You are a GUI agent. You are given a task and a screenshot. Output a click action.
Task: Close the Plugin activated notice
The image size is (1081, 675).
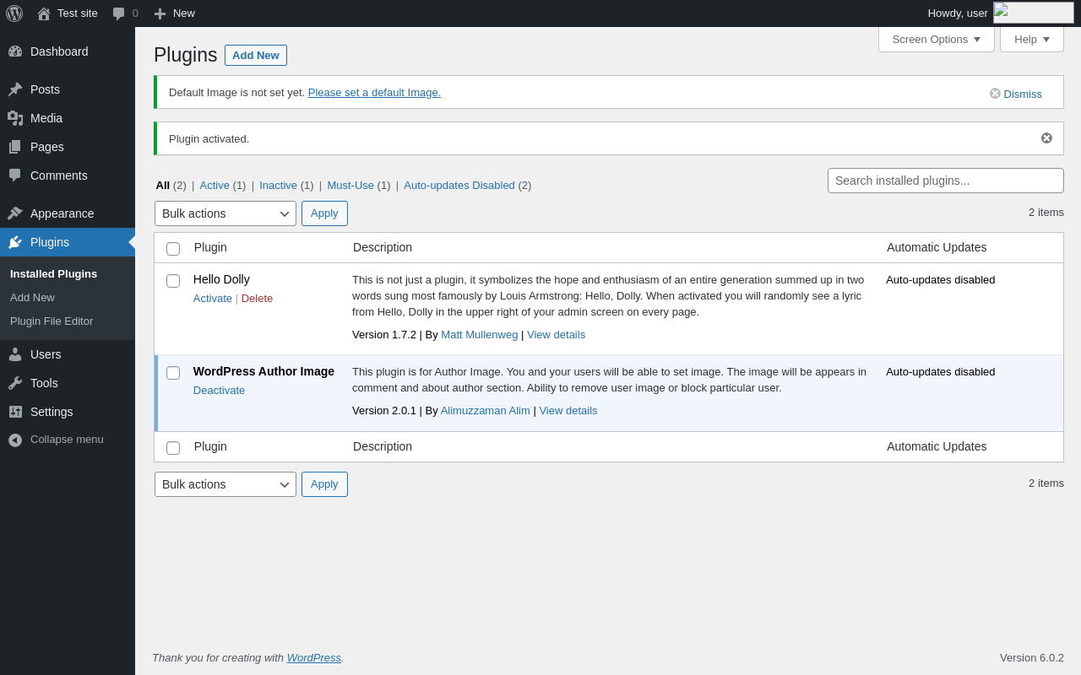coord(1046,138)
